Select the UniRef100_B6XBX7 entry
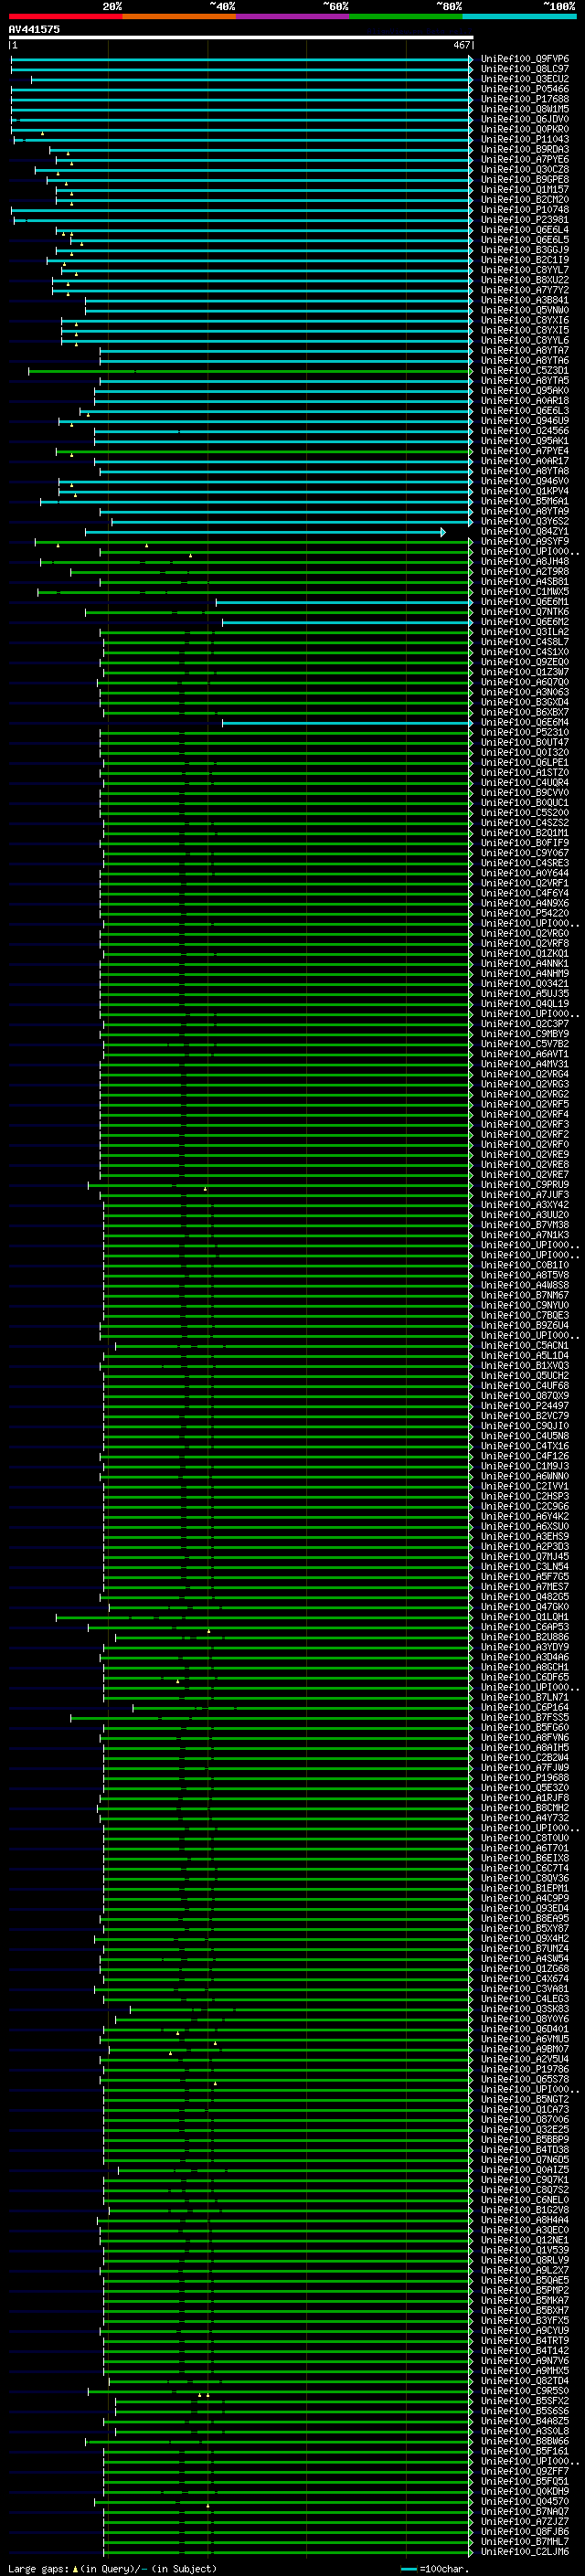 pyautogui.click(x=525, y=713)
